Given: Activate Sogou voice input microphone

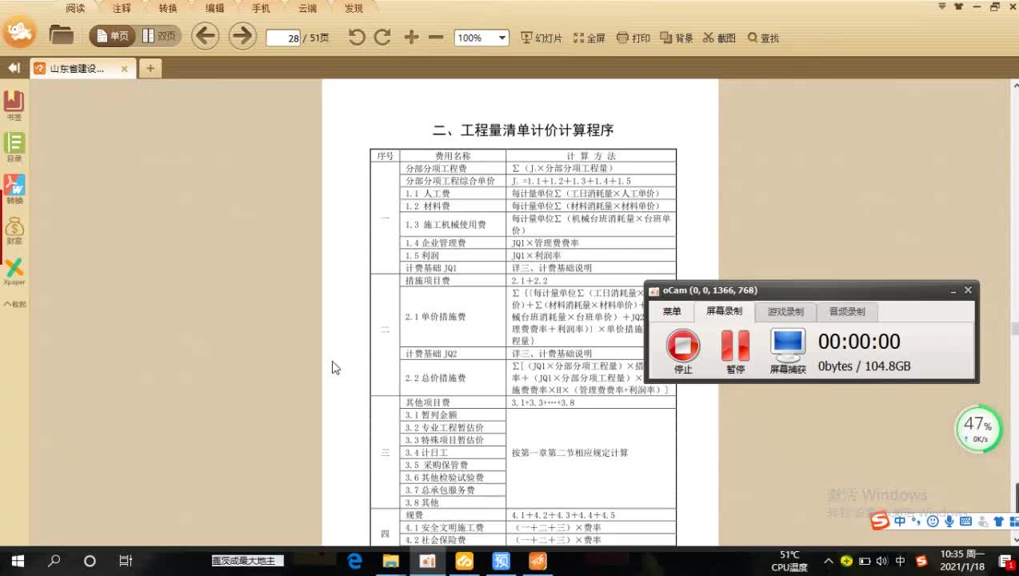Looking at the screenshot, I should tap(949, 522).
